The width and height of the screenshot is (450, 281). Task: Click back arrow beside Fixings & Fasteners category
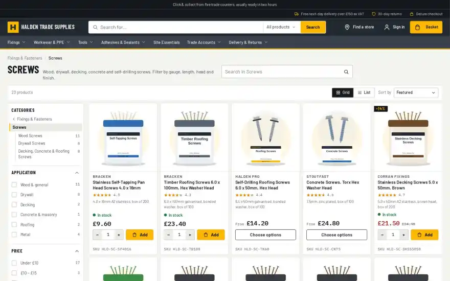pos(13,119)
